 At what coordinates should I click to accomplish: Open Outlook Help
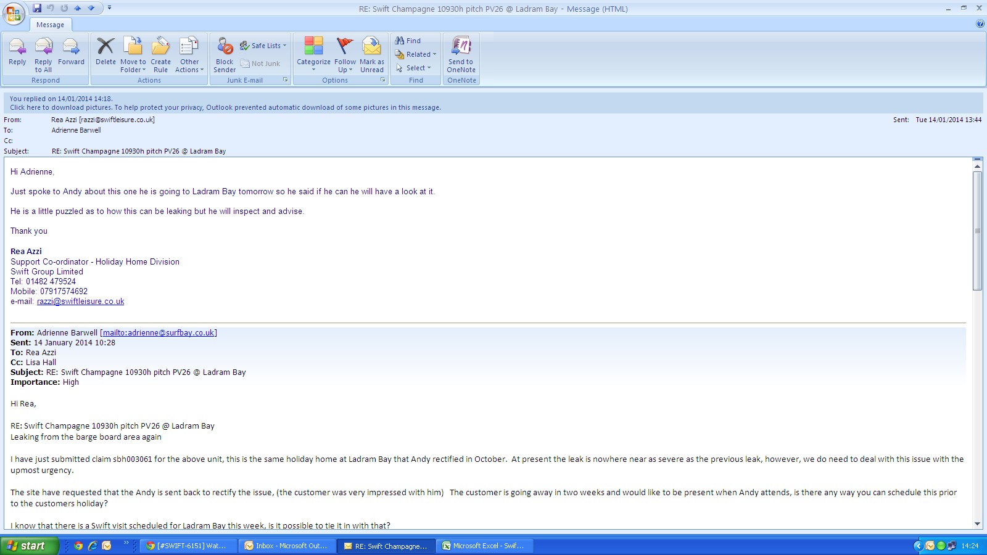click(x=980, y=24)
